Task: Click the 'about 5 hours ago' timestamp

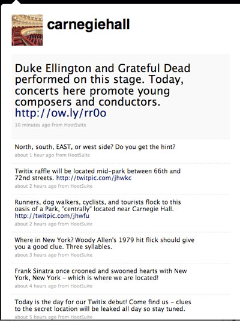Action: pos(35,317)
